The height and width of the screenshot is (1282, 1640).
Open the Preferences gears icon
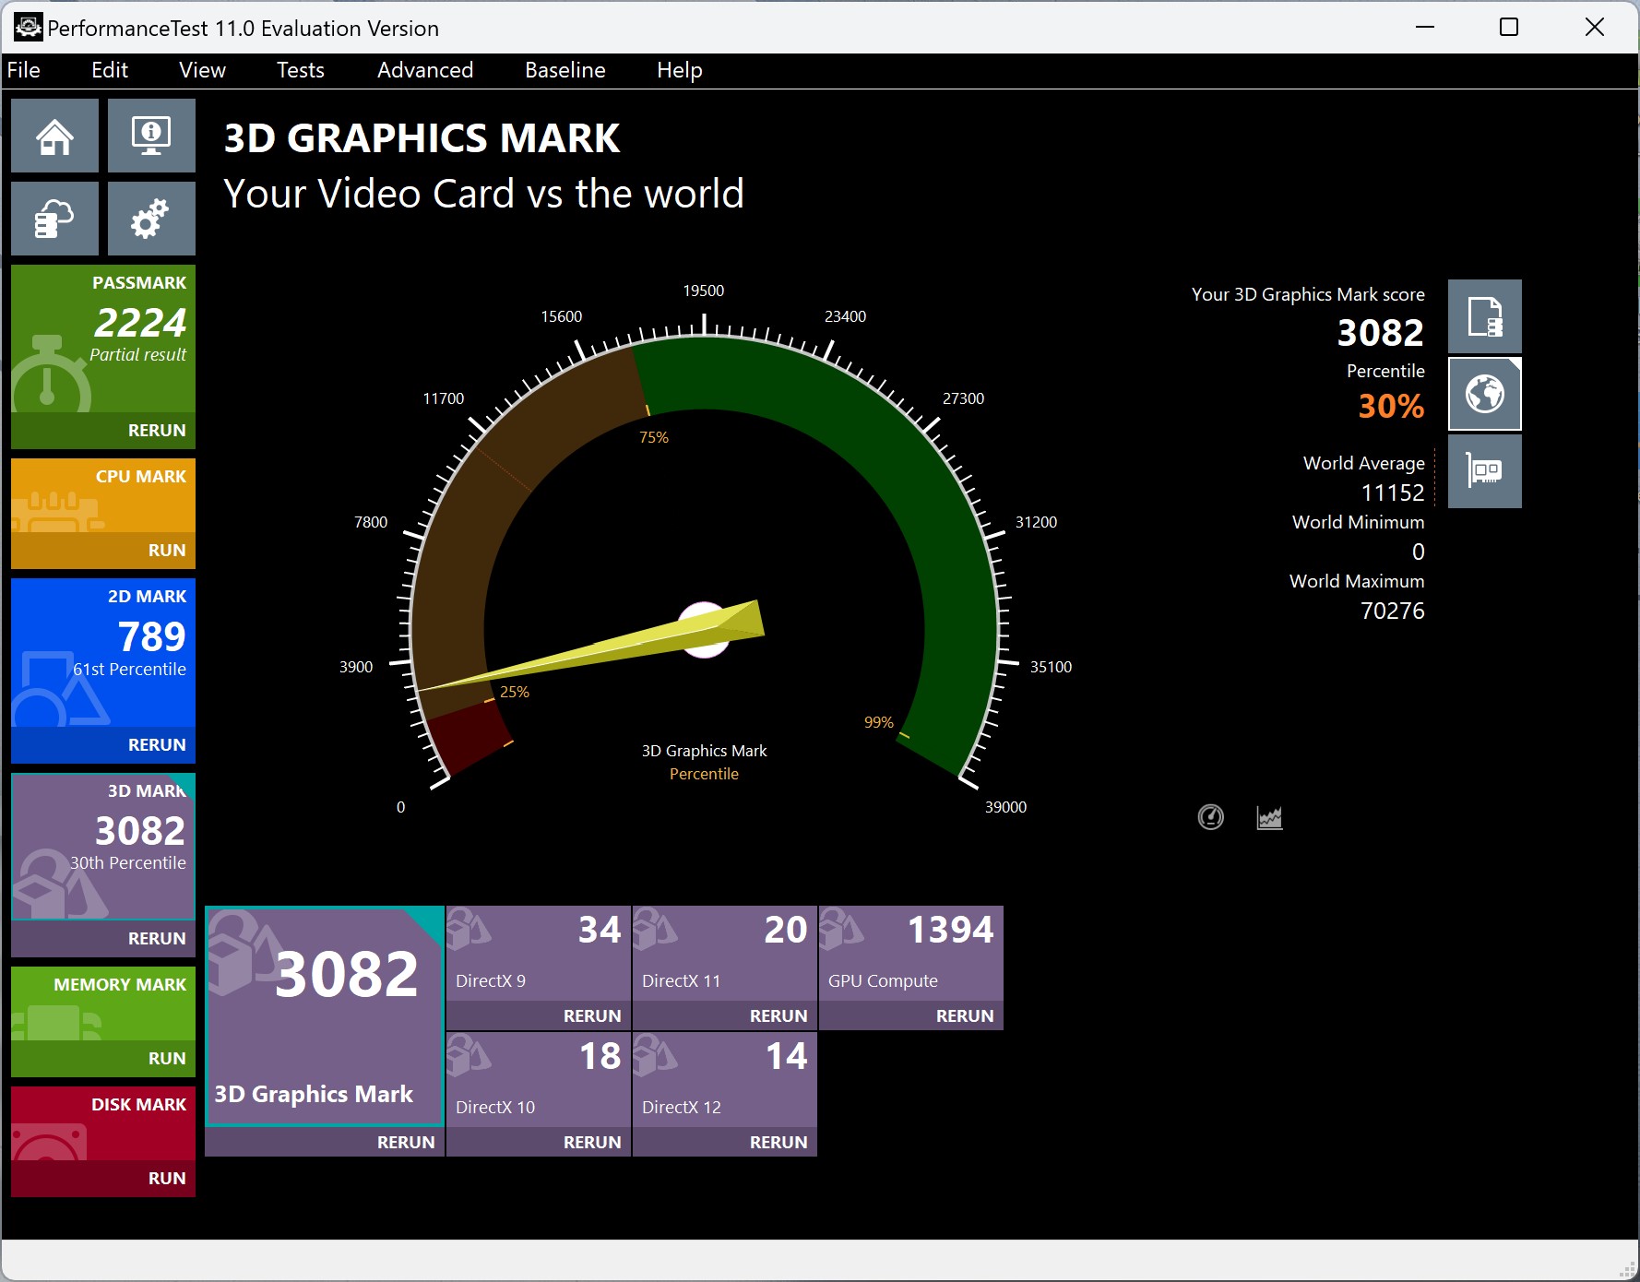click(x=151, y=219)
